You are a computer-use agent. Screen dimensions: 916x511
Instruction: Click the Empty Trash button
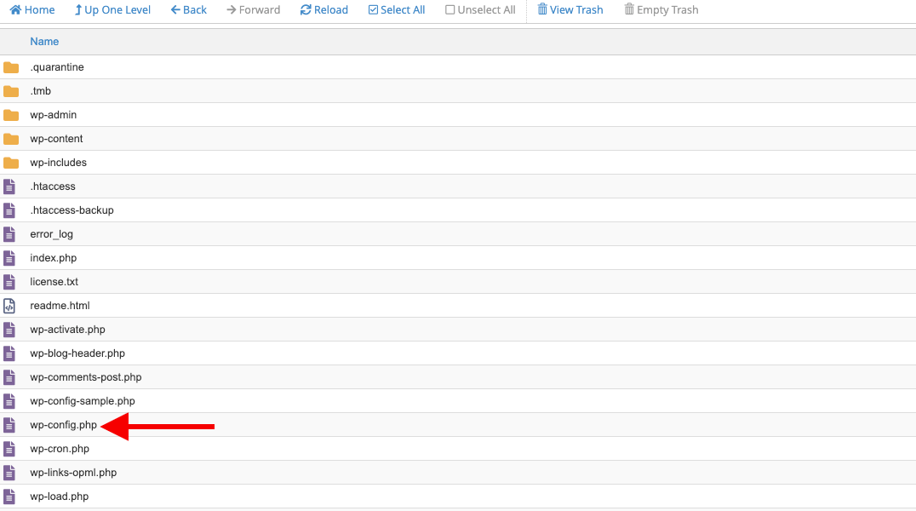661,9
